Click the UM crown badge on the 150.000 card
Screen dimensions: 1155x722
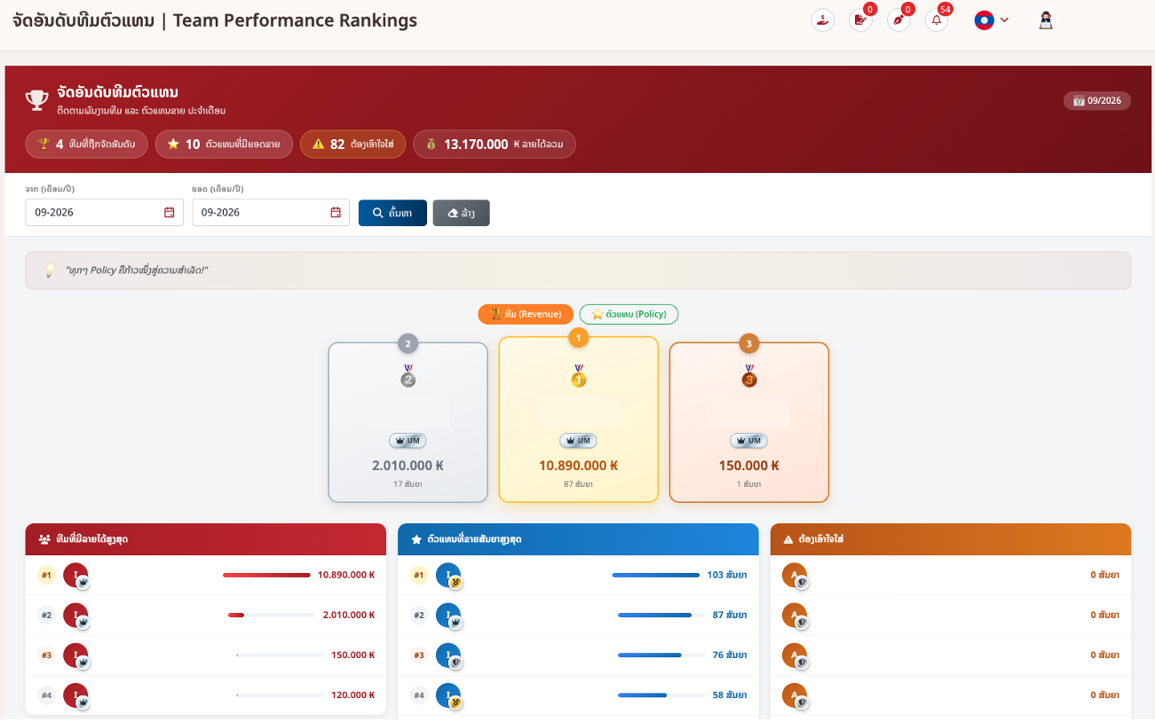(749, 441)
